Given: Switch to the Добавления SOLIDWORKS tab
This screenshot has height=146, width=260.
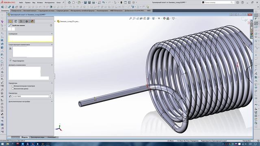Looking at the screenshot, I should (x=134, y=11).
